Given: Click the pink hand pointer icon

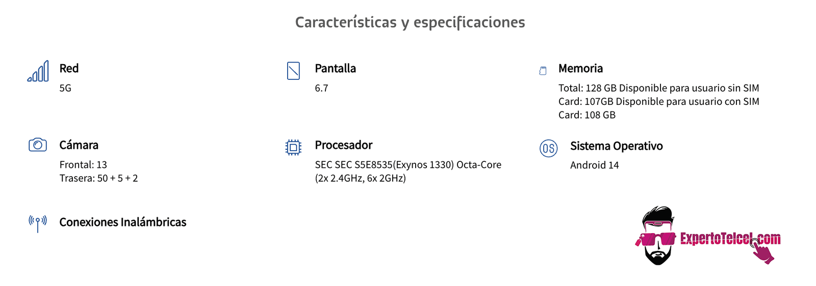Looking at the screenshot, I should pyautogui.click(x=762, y=250).
